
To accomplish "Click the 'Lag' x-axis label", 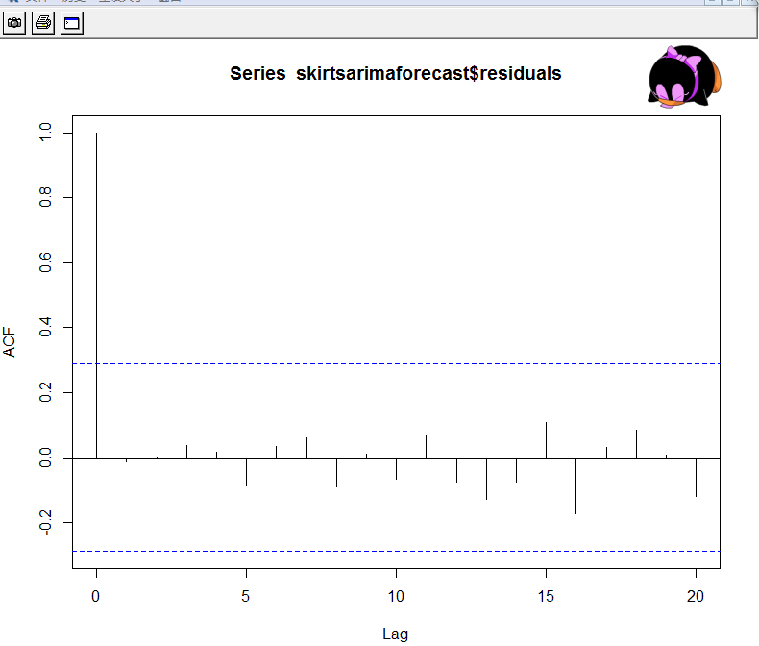I will coord(396,634).
